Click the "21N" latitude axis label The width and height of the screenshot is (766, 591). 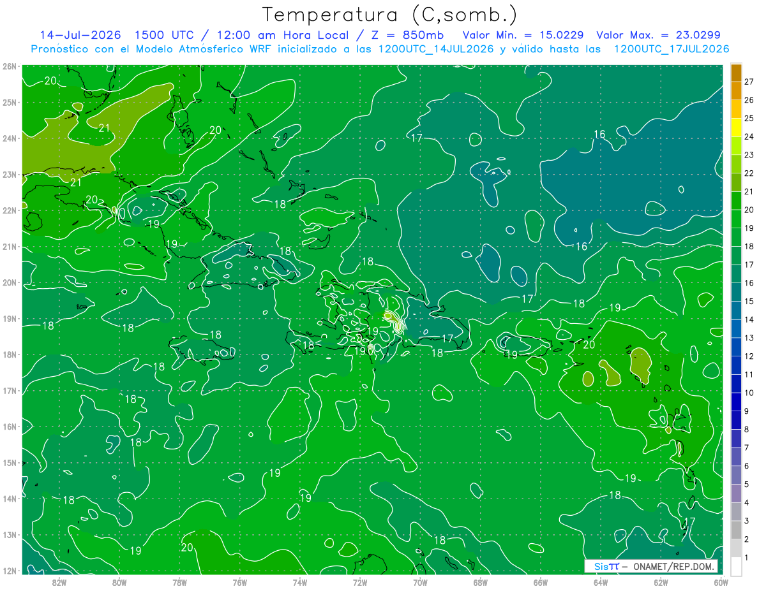coord(9,246)
